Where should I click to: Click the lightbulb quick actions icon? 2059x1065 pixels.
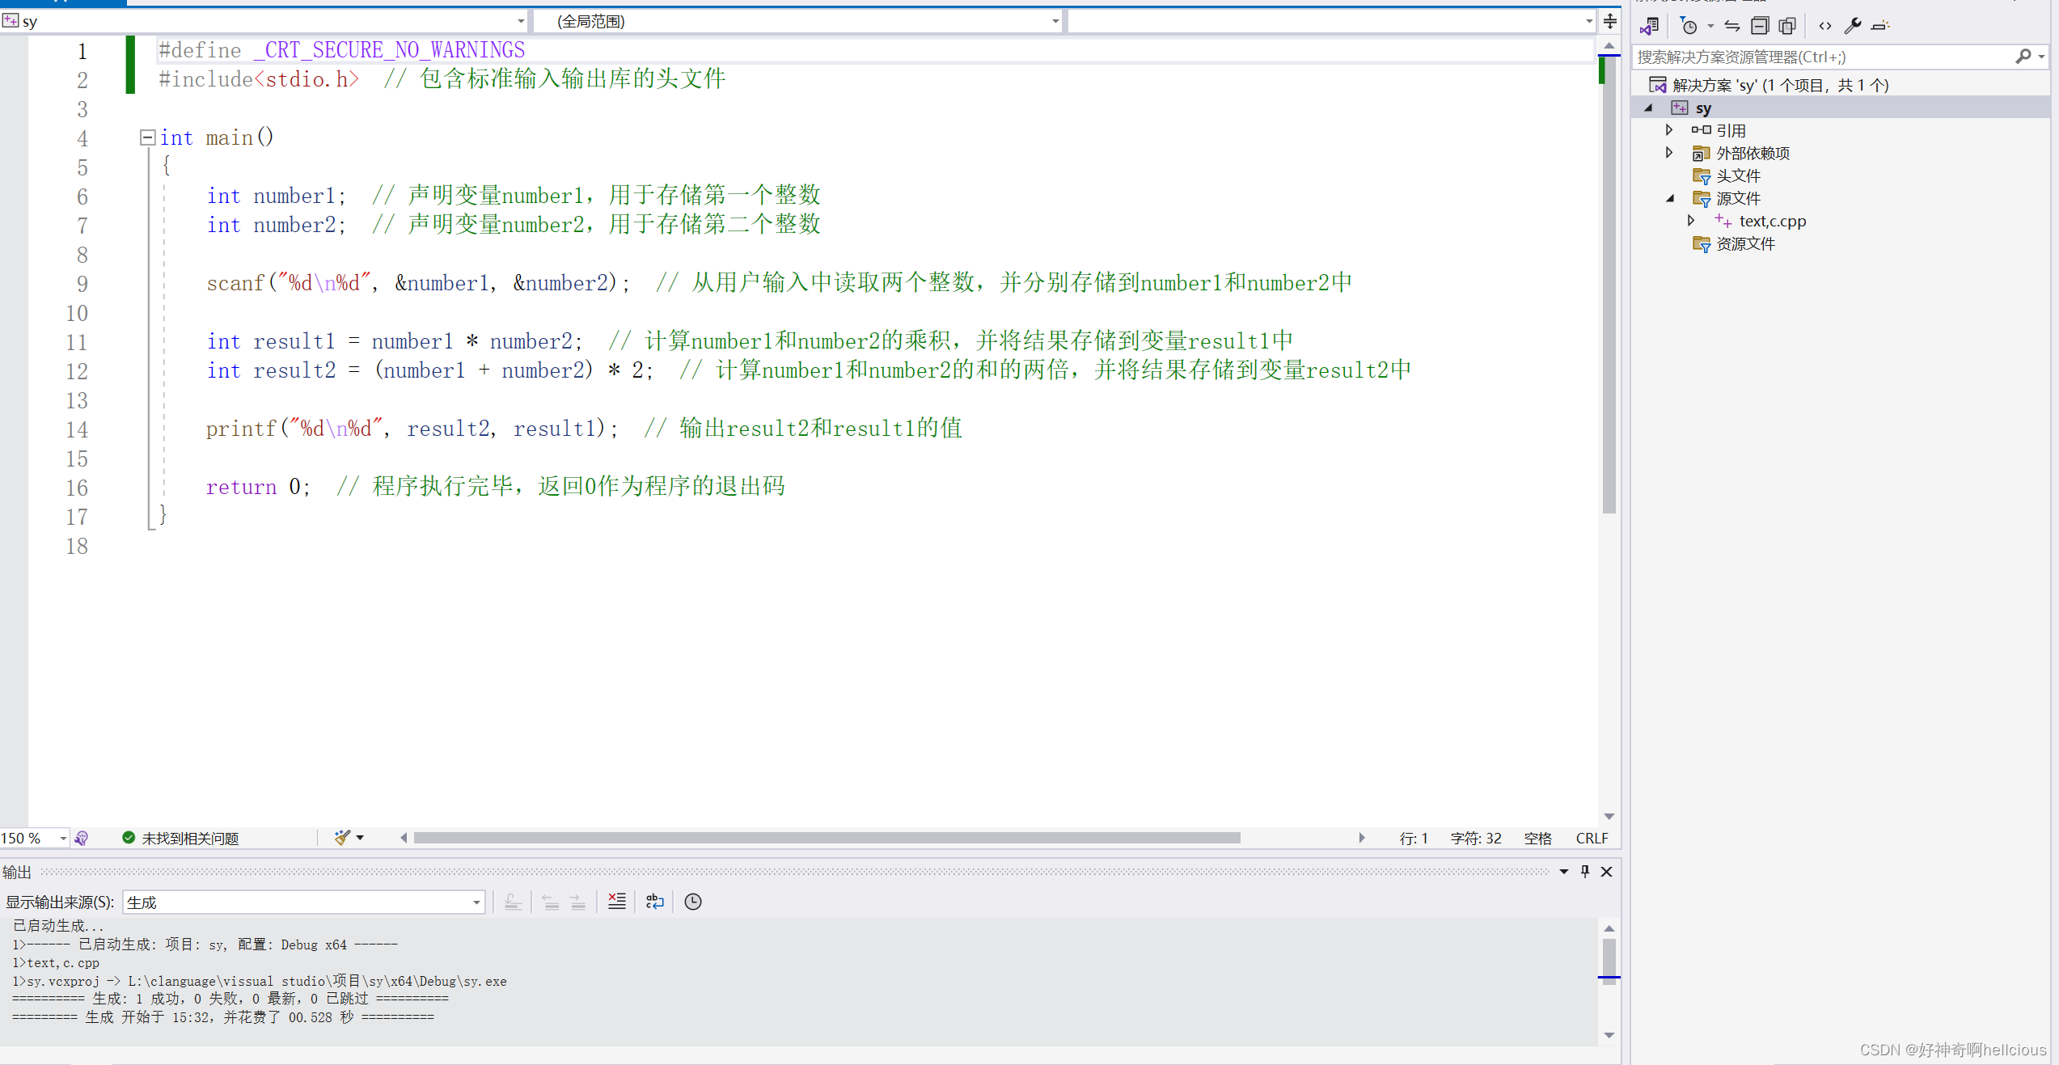click(82, 838)
